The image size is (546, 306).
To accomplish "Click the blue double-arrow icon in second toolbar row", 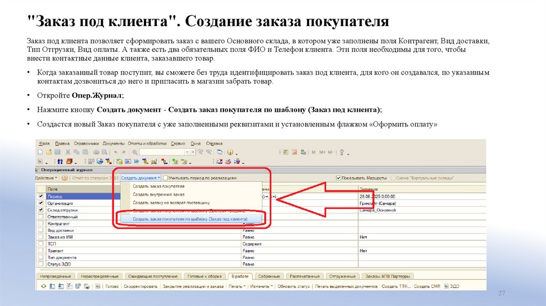I will [x=60, y=162].
